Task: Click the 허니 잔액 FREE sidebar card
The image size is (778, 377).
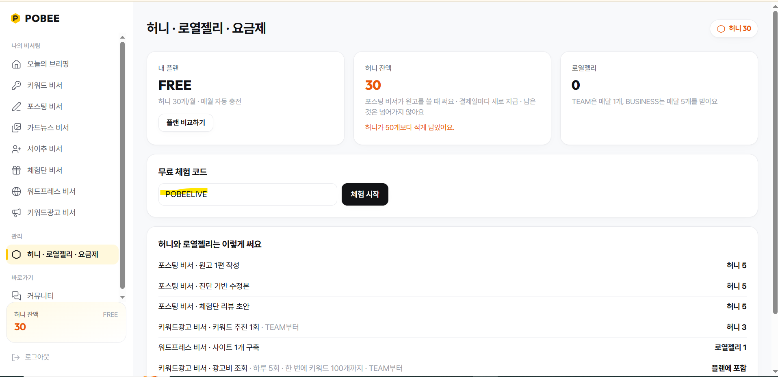Action: coord(66,323)
